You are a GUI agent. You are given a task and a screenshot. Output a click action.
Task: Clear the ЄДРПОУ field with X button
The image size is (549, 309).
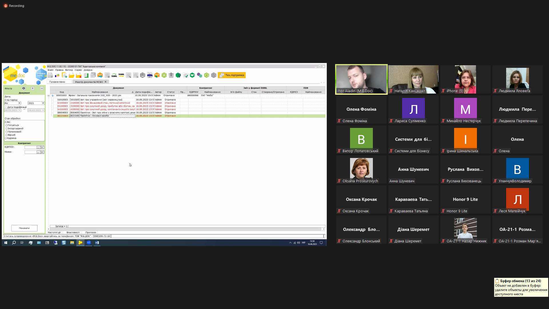point(42,148)
